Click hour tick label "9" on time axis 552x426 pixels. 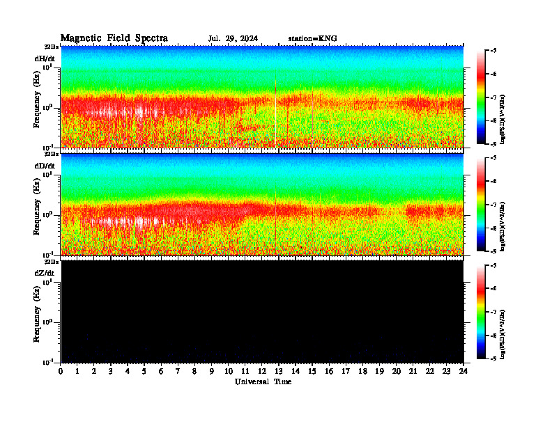212,371
